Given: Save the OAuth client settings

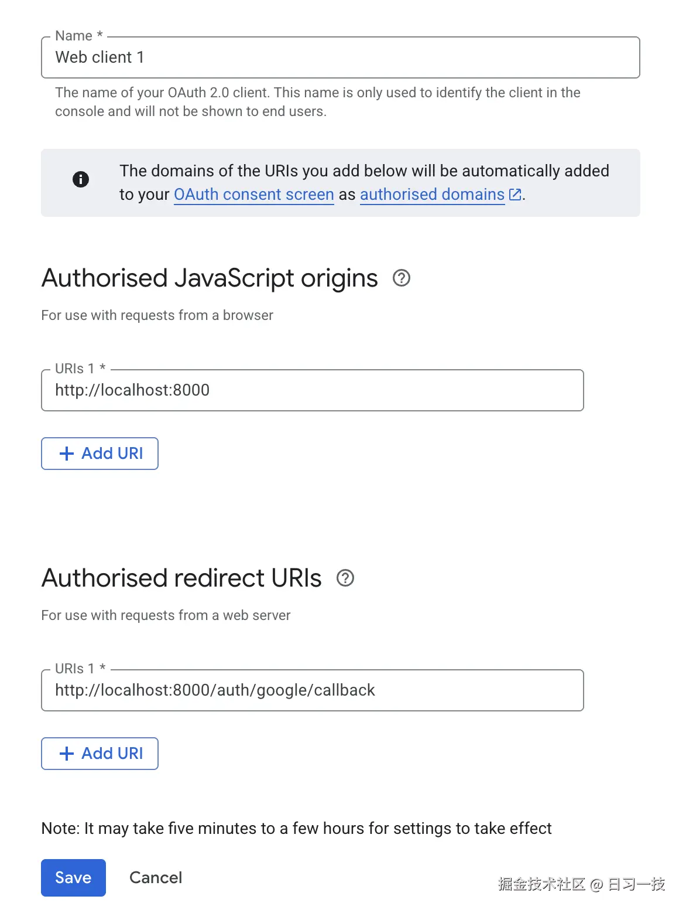Looking at the screenshot, I should click(x=73, y=877).
